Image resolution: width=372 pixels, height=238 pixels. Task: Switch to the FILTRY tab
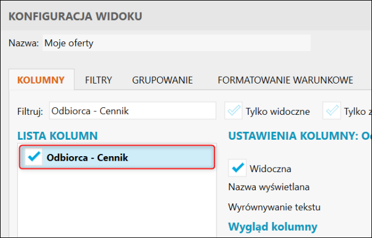(x=99, y=80)
